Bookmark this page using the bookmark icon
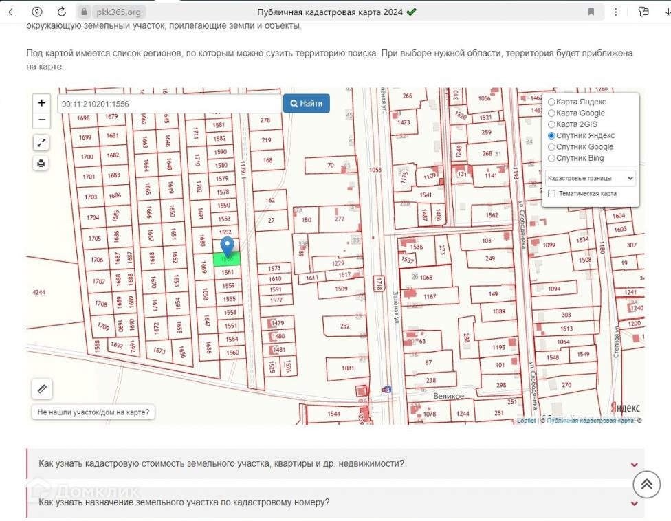The height and width of the screenshot is (521, 671). pyautogui.click(x=591, y=12)
